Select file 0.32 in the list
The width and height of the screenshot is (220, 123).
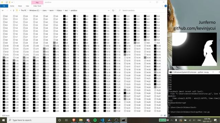pos(5,111)
